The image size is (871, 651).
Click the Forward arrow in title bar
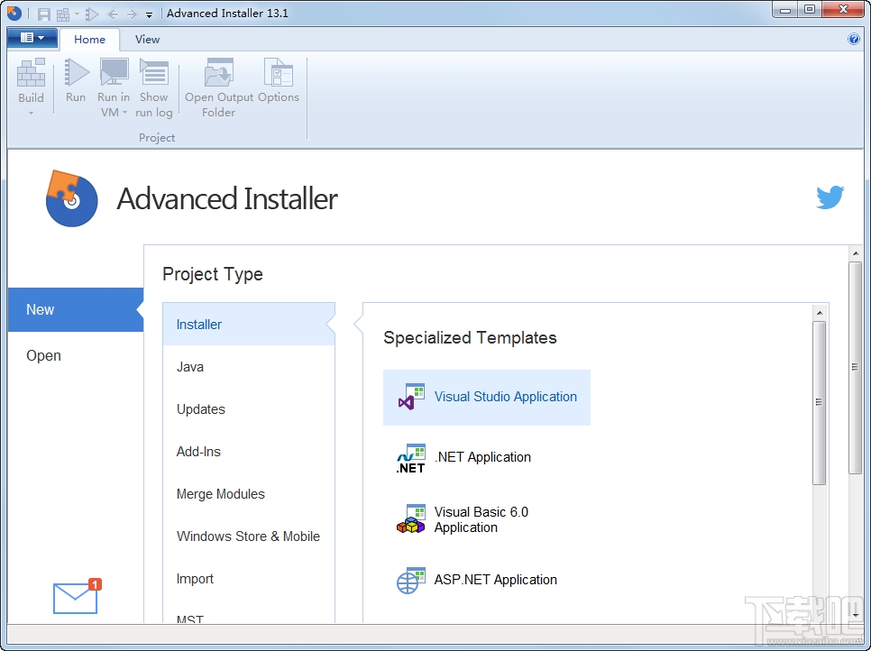pyautogui.click(x=132, y=14)
